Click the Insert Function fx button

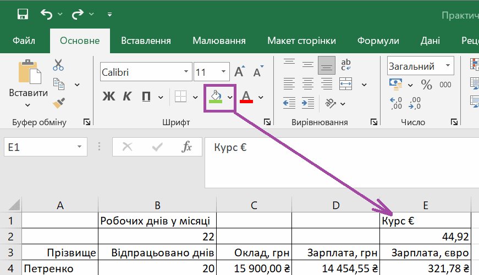pyautogui.click(x=186, y=147)
